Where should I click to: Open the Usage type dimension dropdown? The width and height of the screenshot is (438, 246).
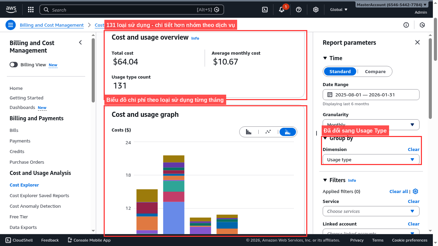click(x=371, y=159)
